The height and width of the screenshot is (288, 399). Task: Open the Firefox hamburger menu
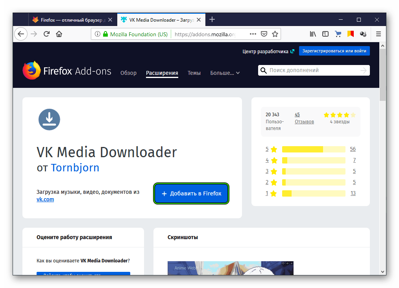[379, 34]
